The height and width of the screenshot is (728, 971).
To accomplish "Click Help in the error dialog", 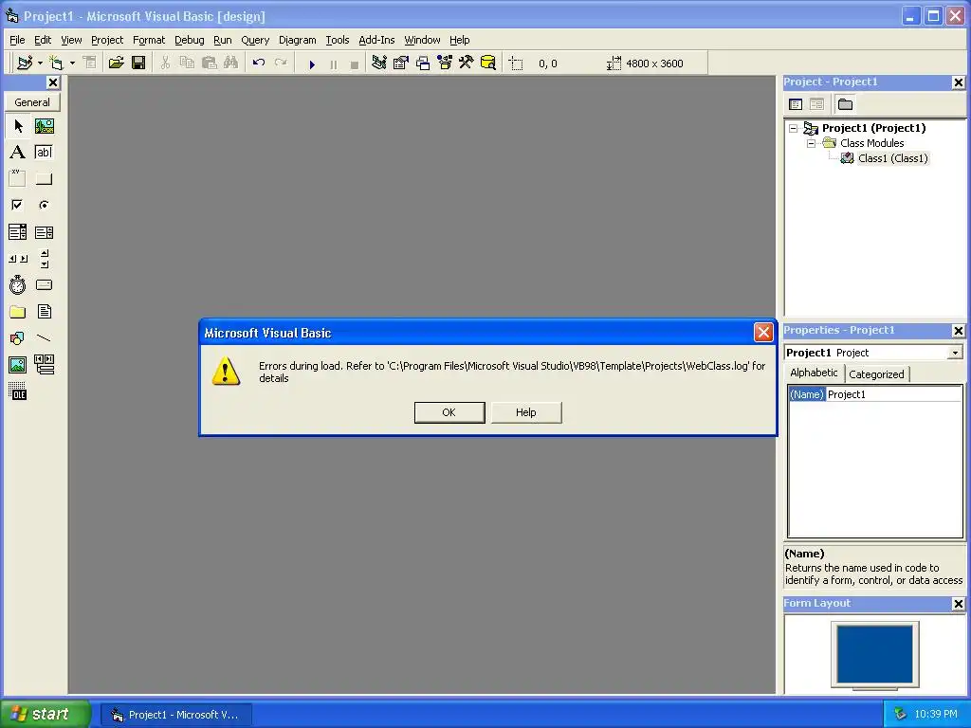I will click(525, 412).
